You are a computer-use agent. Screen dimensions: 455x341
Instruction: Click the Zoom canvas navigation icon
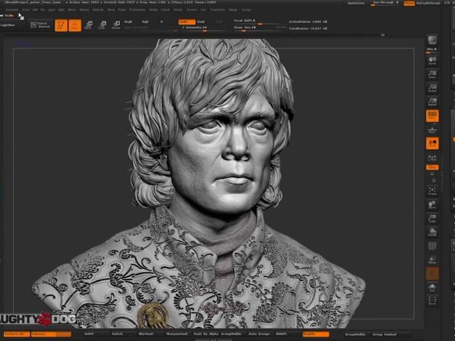pyautogui.click(x=432, y=74)
